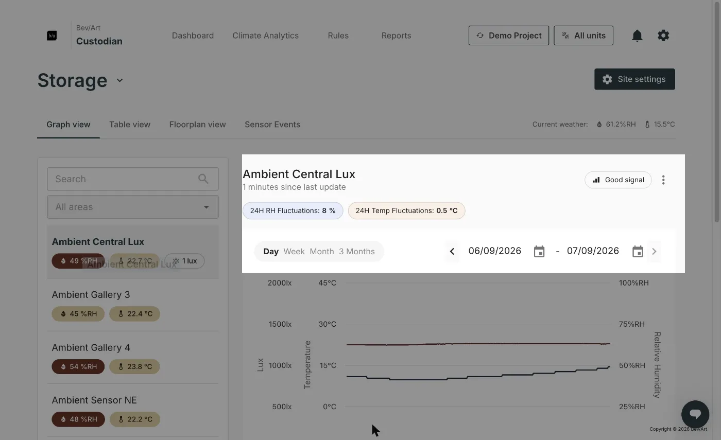Click the 24H RH Fluctuations chip
Screen dimensions: 721x440
point(293,210)
